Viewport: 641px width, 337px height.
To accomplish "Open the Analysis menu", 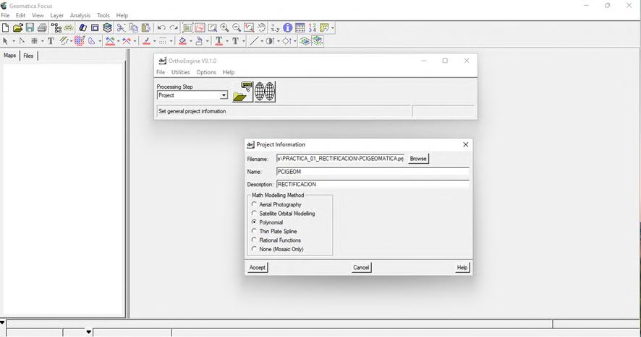I will (80, 15).
